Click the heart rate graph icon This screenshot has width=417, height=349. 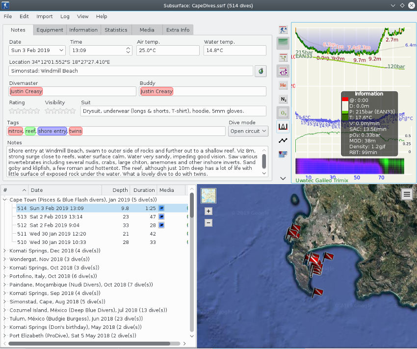coord(283,140)
